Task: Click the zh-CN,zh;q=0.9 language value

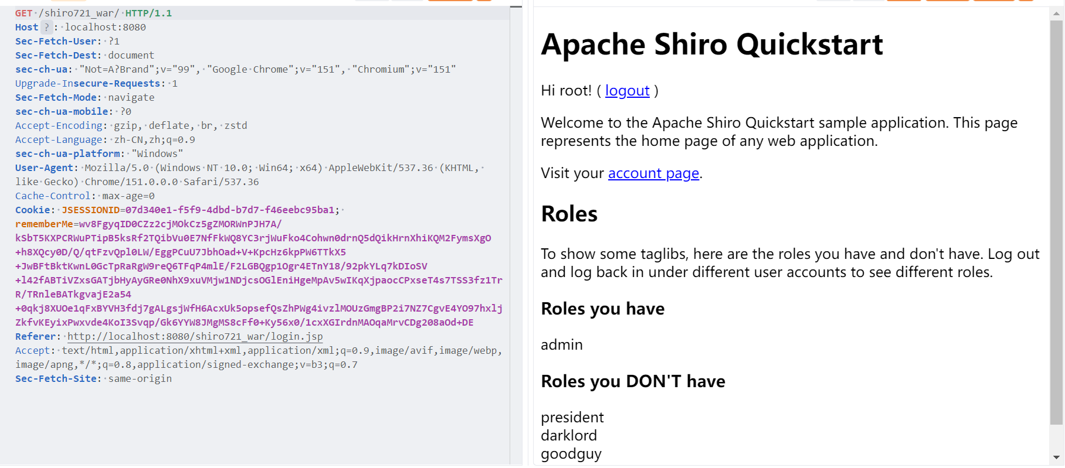Action: pos(154,140)
